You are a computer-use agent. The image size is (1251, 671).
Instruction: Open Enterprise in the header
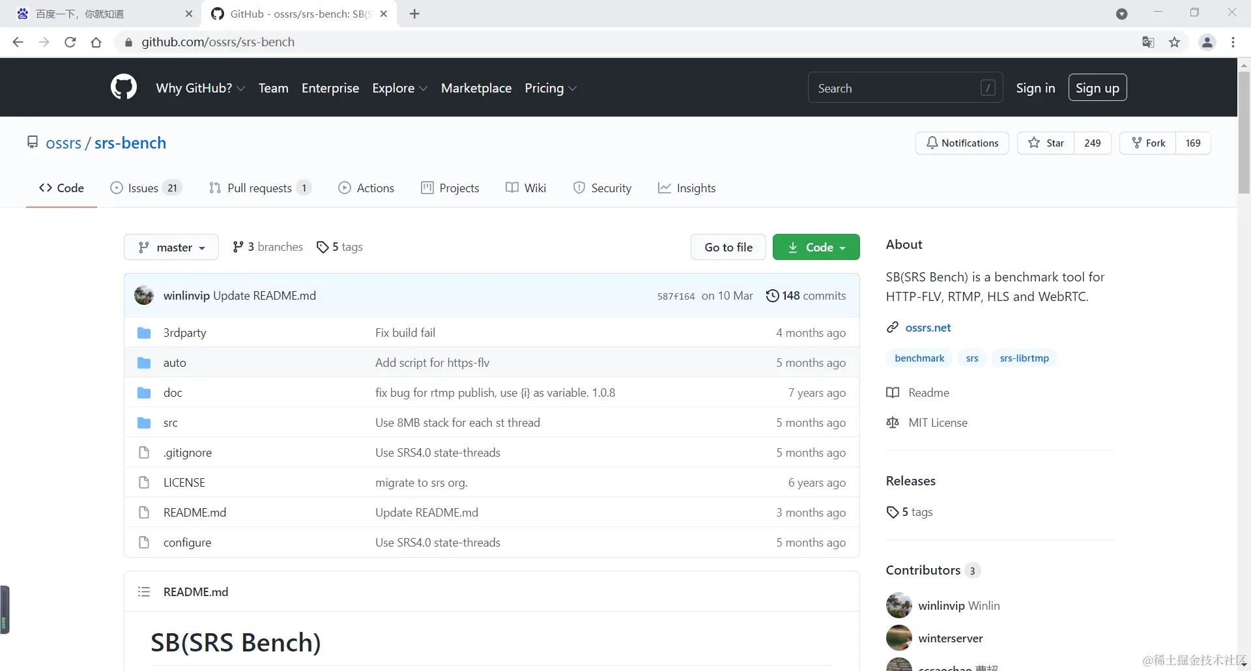tap(330, 88)
